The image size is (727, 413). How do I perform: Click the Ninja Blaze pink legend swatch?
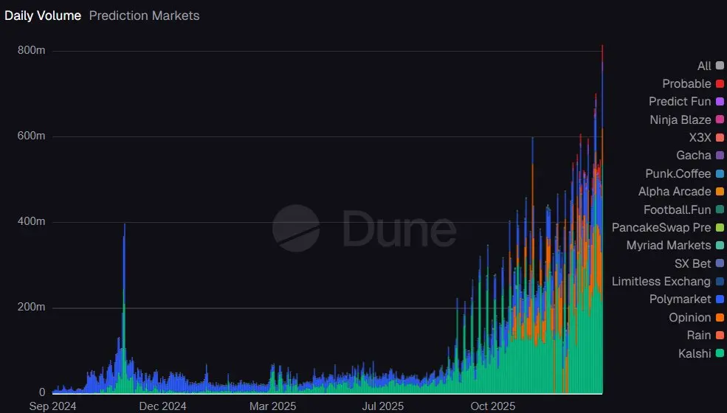click(720, 119)
